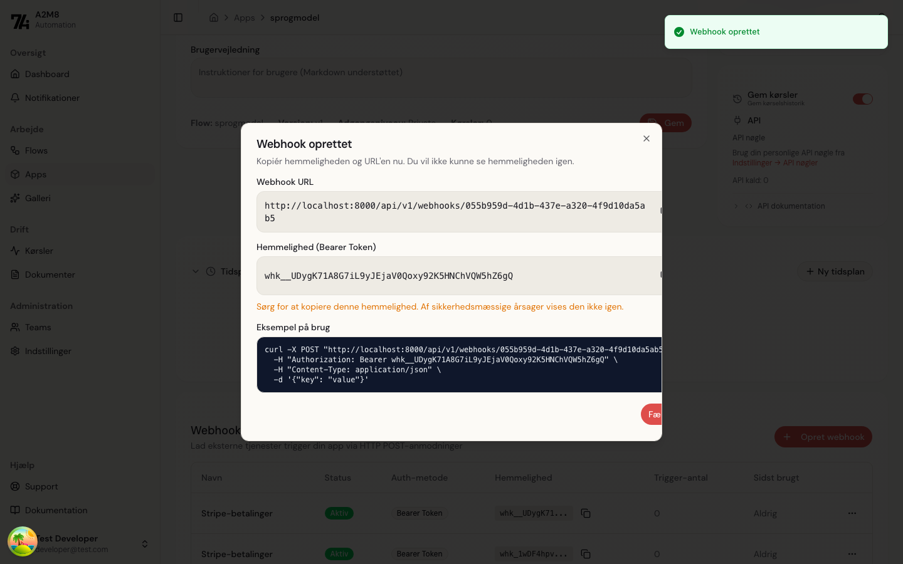Open Teams under Administration
The image size is (903, 564).
pyautogui.click(x=37, y=327)
